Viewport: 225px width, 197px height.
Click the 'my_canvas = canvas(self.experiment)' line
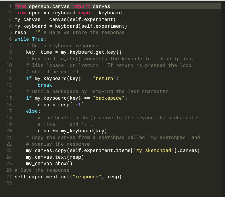coord(65,19)
